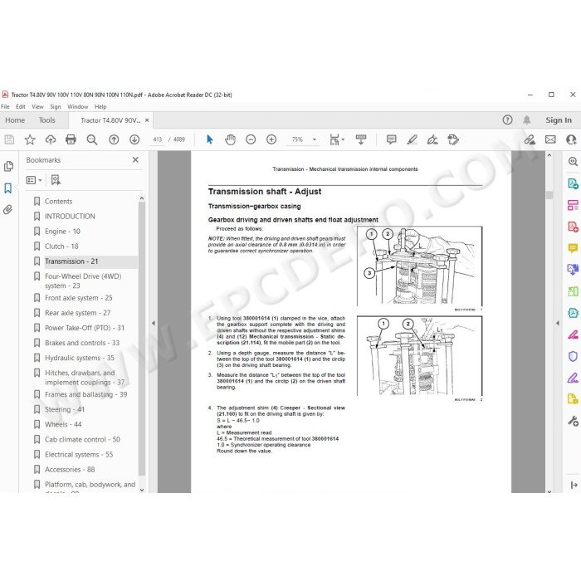Viewport: 581px width, 581px height.
Task: Open More Tools wrench icon
Action: point(573,422)
